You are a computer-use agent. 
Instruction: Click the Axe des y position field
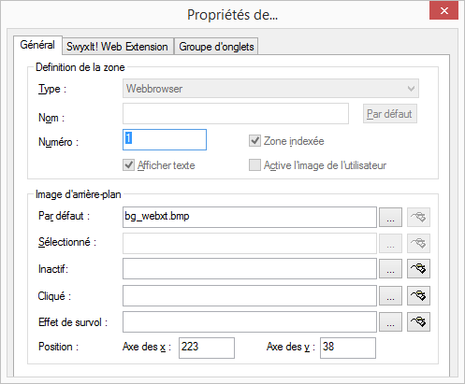pyautogui.click(x=348, y=348)
